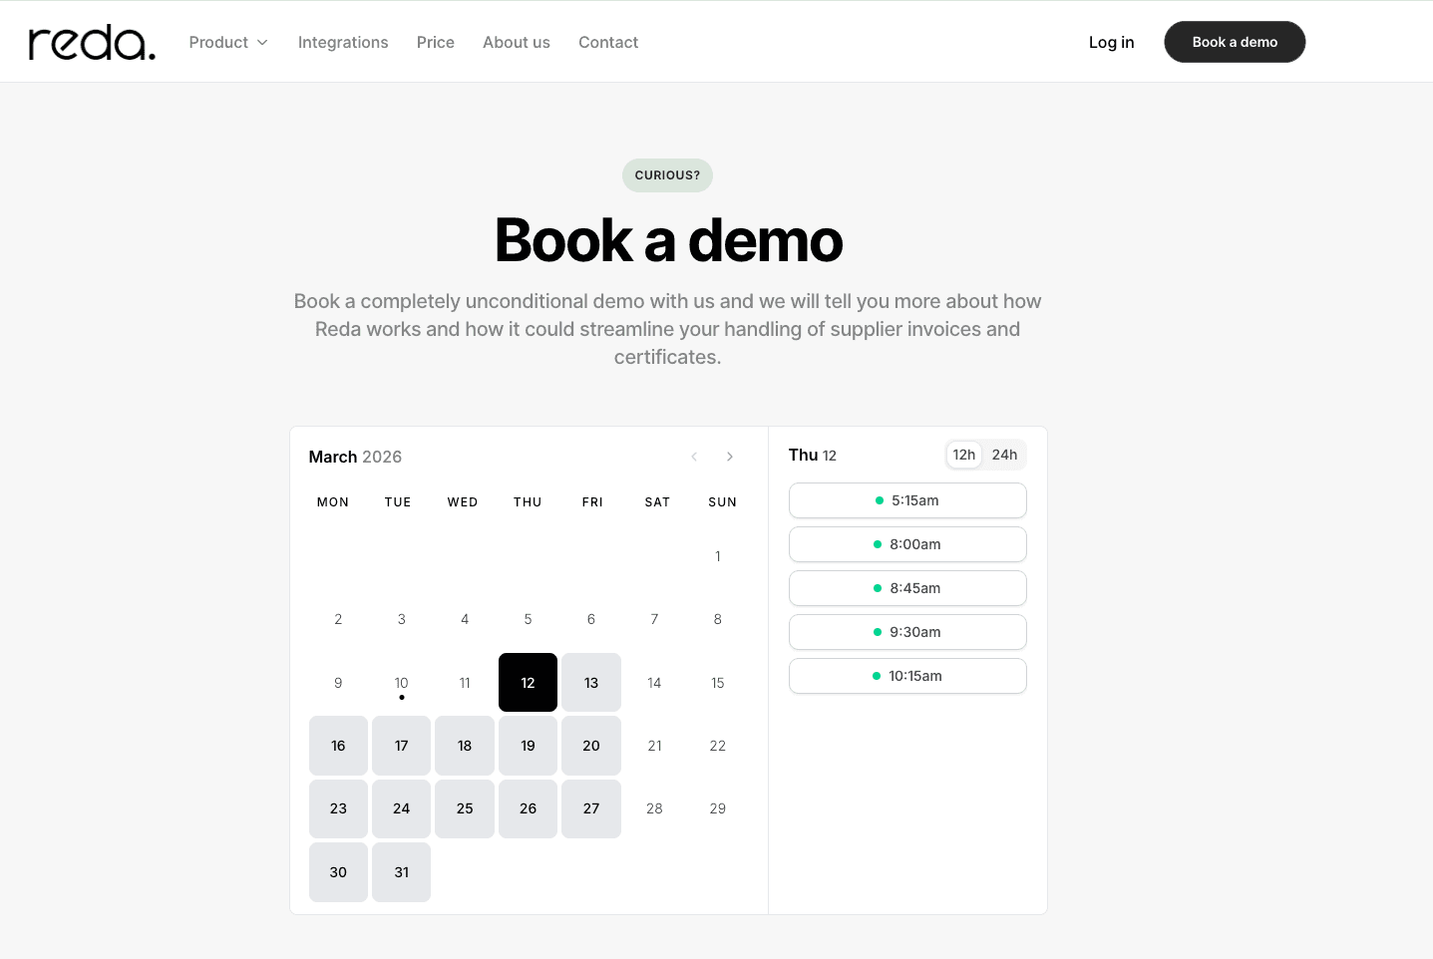Click the Book a demo page heading

tap(668, 240)
